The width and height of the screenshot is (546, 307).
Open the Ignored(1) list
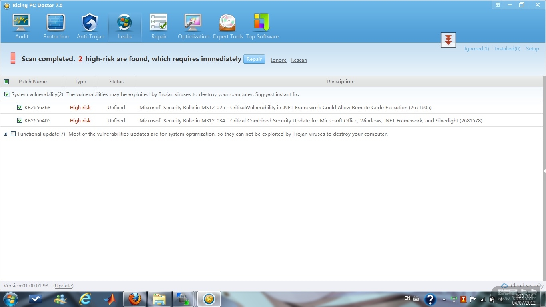476,49
